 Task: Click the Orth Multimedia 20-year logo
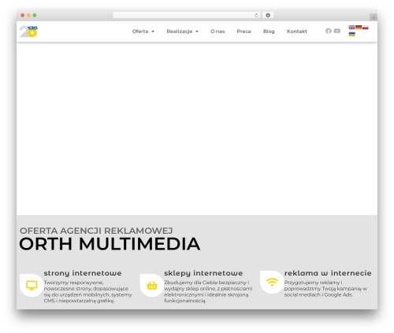click(28, 31)
